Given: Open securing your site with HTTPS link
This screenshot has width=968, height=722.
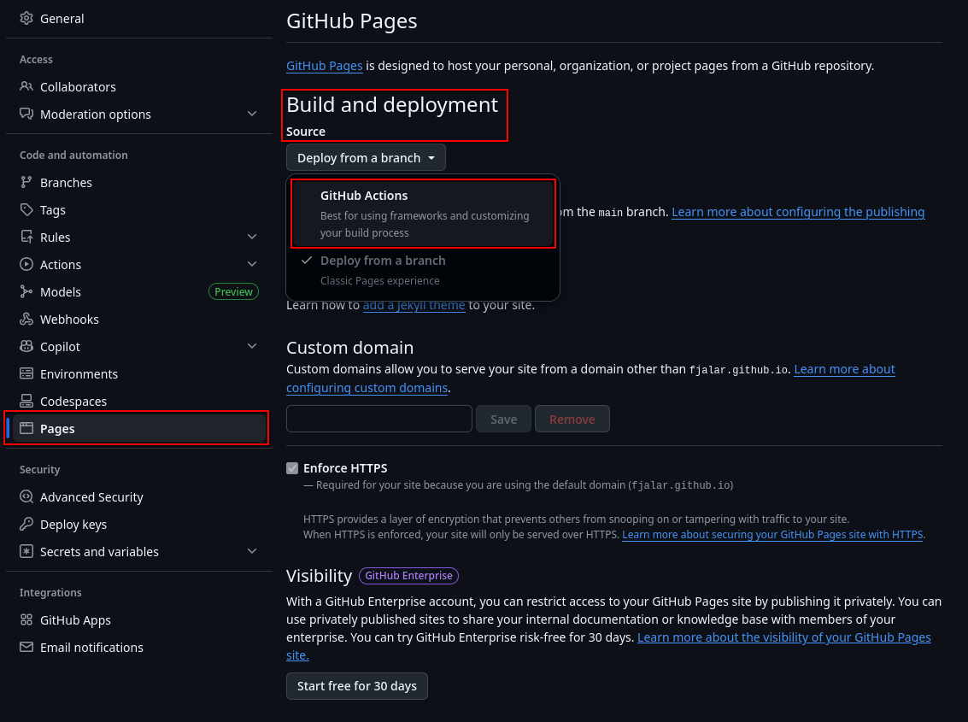Looking at the screenshot, I should 772,534.
